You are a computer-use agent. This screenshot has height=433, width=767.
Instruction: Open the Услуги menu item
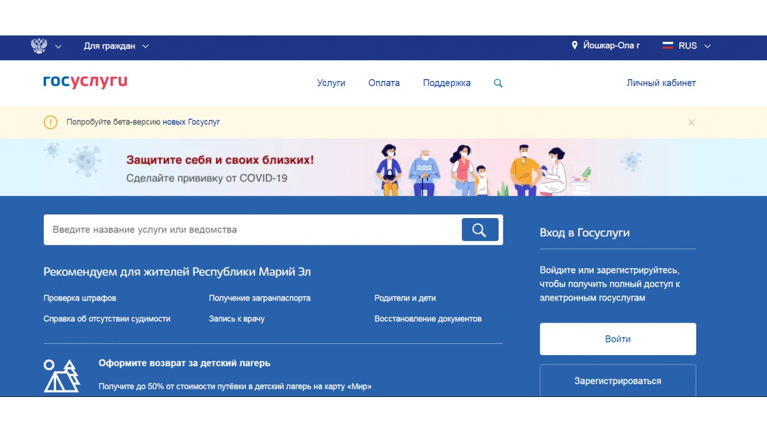[x=331, y=83]
